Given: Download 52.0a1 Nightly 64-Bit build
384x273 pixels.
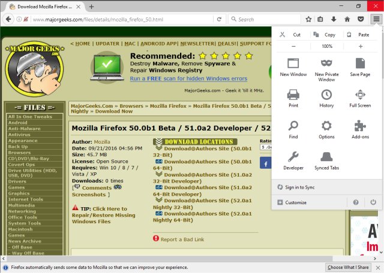Looking at the screenshot, I should [202, 217].
